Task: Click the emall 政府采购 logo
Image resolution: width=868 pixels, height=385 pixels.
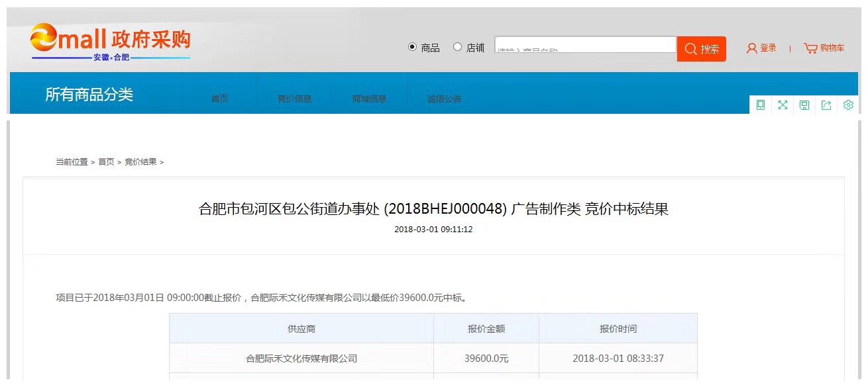Action: [110, 42]
